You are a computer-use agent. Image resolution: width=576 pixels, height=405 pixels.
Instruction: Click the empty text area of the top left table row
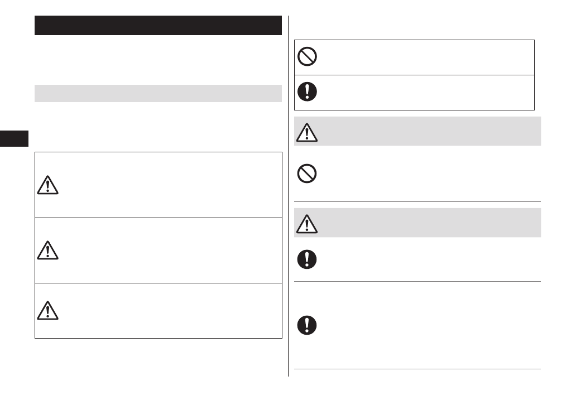point(167,185)
